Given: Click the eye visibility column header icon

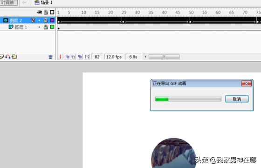Looking at the screenshot, I should pos(40,12).
